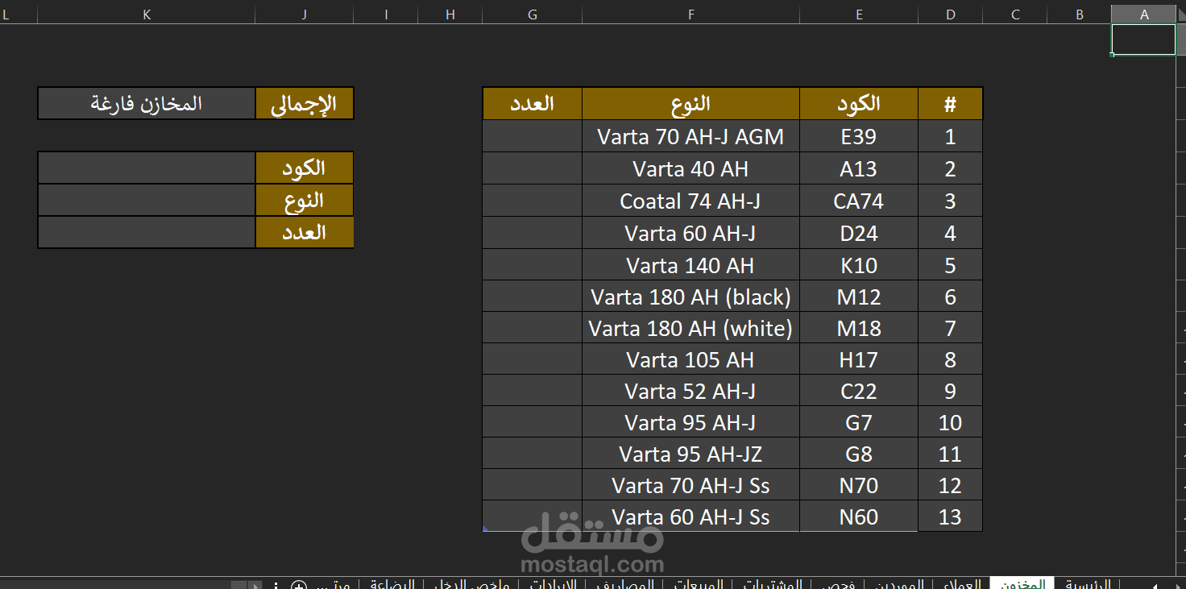Select the Varta 52 AH-J cell
The image size is (1186, 589).
(690, 391)
